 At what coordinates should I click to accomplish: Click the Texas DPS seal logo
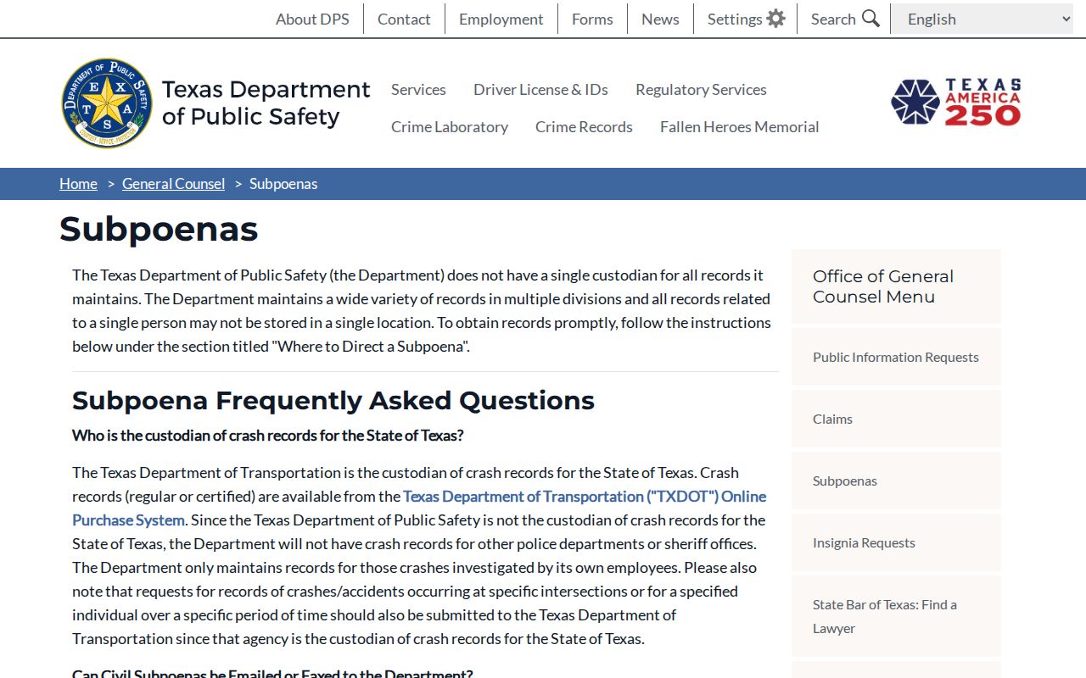pos(107,103)
